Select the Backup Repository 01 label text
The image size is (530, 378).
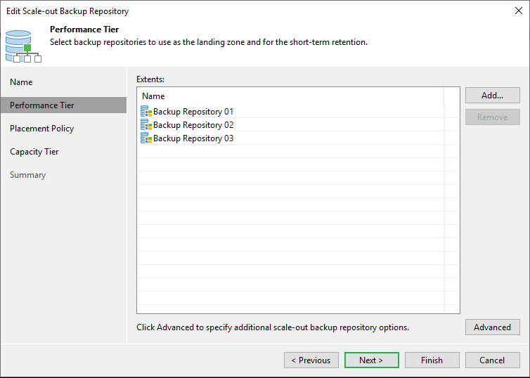193,112
